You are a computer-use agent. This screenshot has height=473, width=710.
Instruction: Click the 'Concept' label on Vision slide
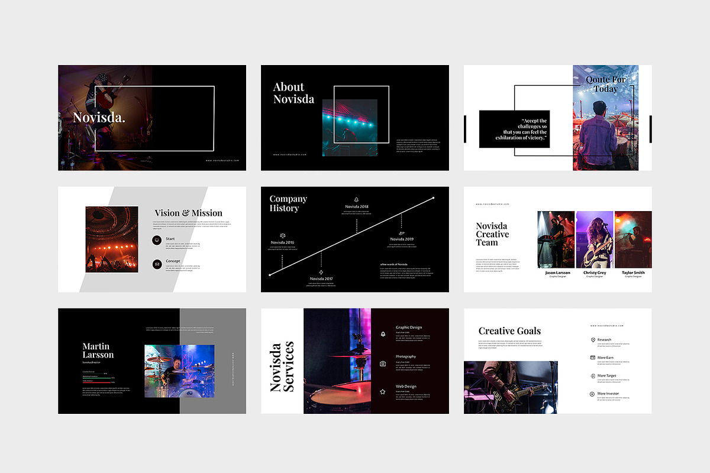(173, 261)
